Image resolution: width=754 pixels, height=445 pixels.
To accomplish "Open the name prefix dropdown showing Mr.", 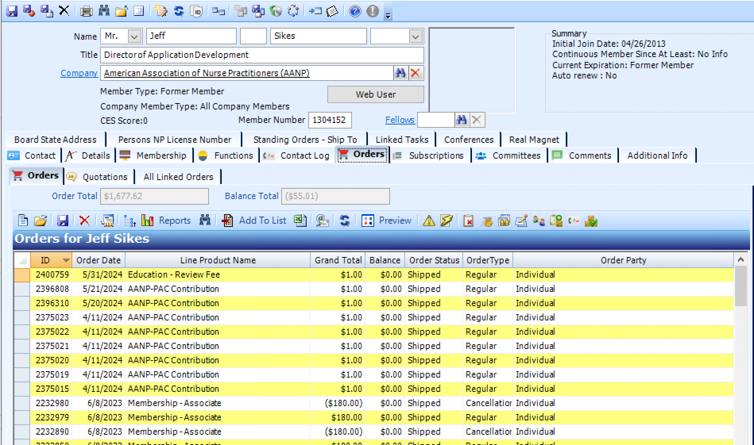I will click(x=134, y=36).
